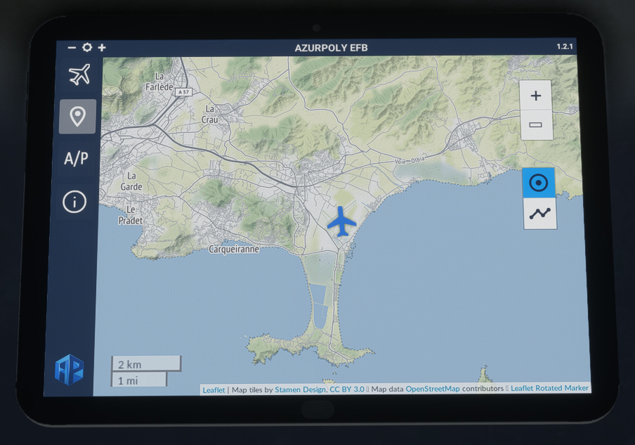The width and height of the screenshot is (635, 445).
Task: Open settings with the gear icon
Action: click(x=87, y=48)
